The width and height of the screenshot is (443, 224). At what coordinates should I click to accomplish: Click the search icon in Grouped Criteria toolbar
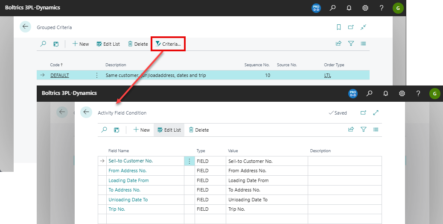pyautogui.click(x=43, y=44)
